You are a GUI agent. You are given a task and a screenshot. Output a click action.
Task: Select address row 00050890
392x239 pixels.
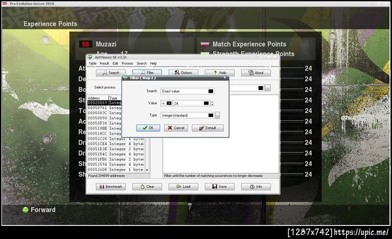pos(105,118)
